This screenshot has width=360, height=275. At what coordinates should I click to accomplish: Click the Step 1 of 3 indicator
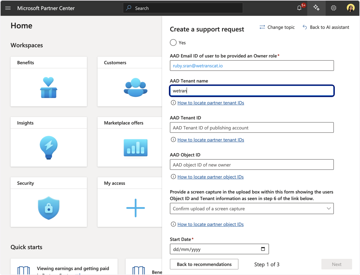point(267,264)
